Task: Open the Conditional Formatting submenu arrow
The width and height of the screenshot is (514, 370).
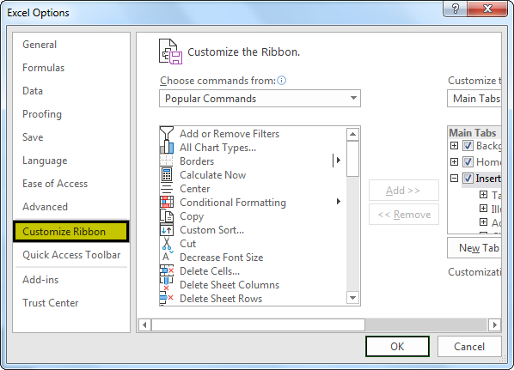Action: [339, 202]
